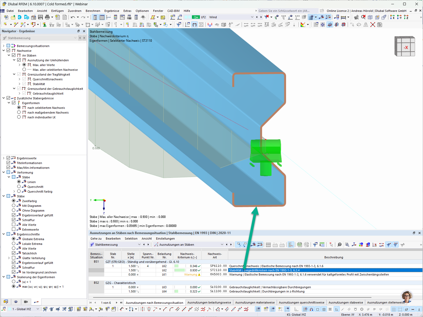Open the table Stahlbemessung dropdown
The width and height of the screenshot is (423, 317).
pyautogui.click(x=139, y=245)
